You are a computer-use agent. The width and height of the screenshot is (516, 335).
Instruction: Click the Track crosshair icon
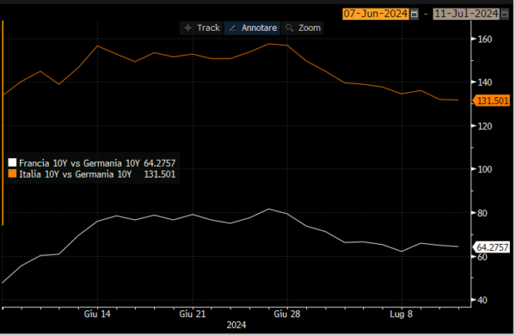(187, 28)
